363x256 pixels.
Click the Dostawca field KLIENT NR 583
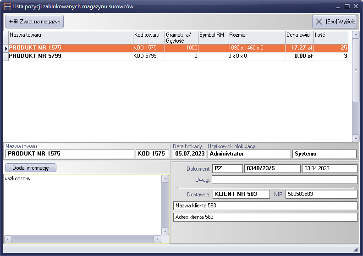pyautogui.click(x=241, y=194)
